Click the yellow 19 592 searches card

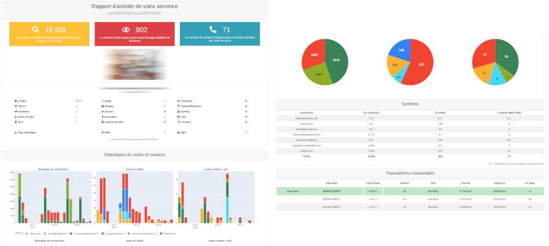pos(49,34)
